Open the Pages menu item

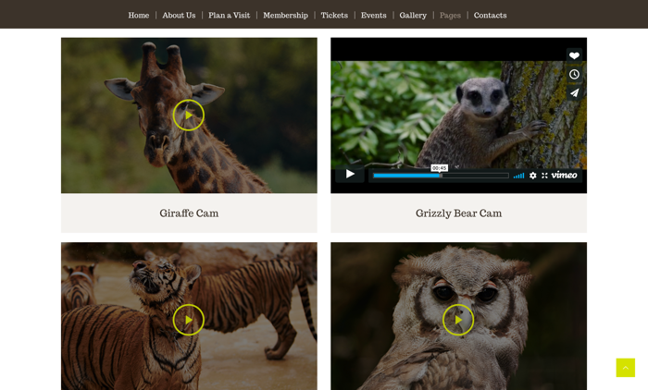pyautogui.click(x=450, y=16)
